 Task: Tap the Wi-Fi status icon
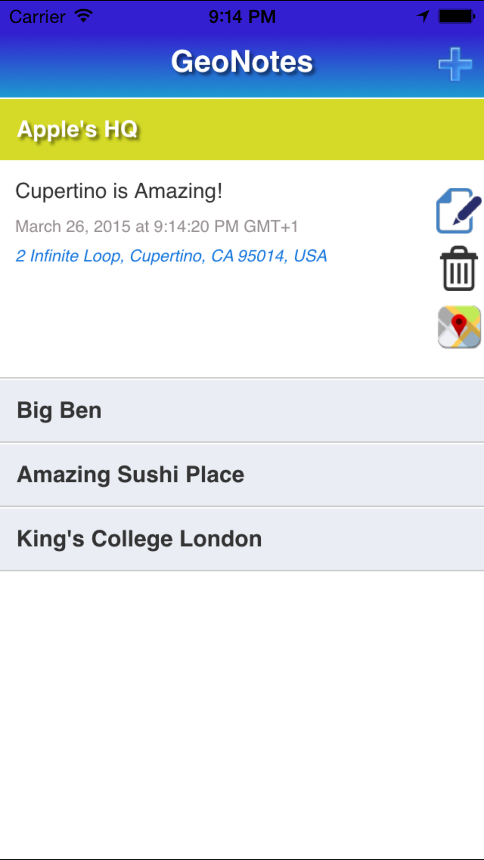[x=84, y=16]
